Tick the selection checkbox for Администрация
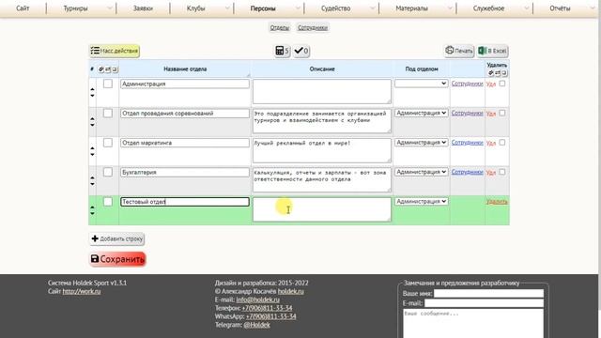 click(108, 84)
